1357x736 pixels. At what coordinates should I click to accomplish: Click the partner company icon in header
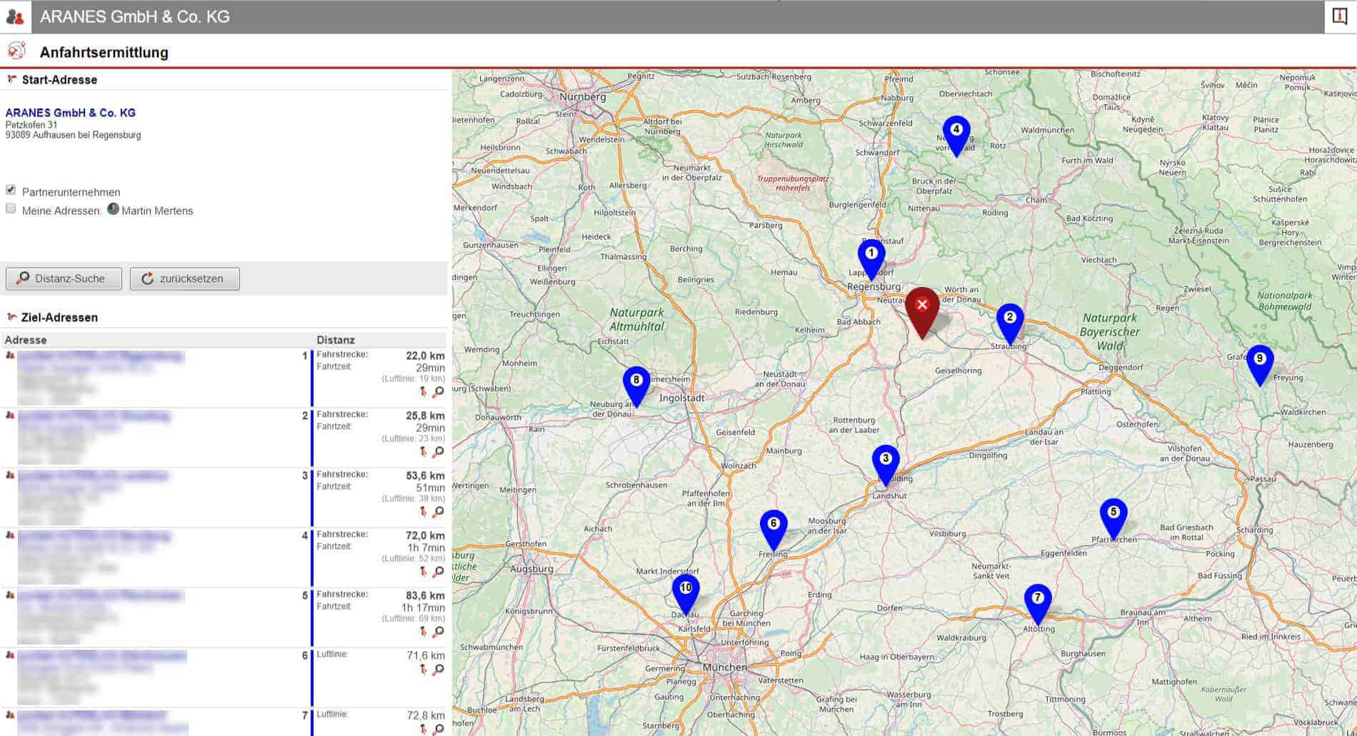coord(15,16)
